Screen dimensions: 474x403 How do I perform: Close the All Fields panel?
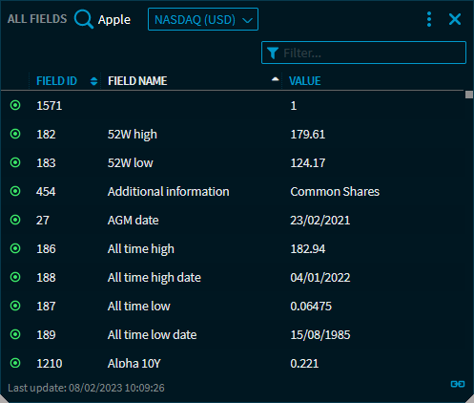tap(455, 19)
